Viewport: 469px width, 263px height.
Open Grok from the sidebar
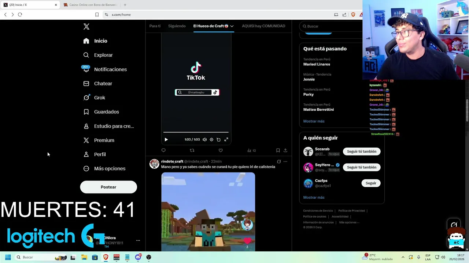point(94,98)
